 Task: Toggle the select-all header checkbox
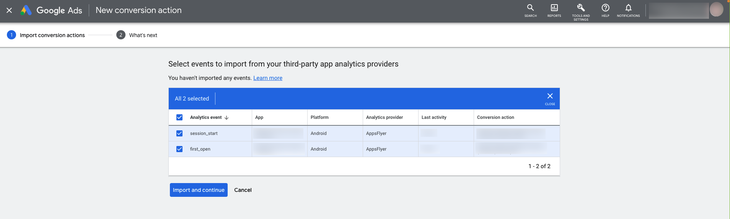point(179,117)
